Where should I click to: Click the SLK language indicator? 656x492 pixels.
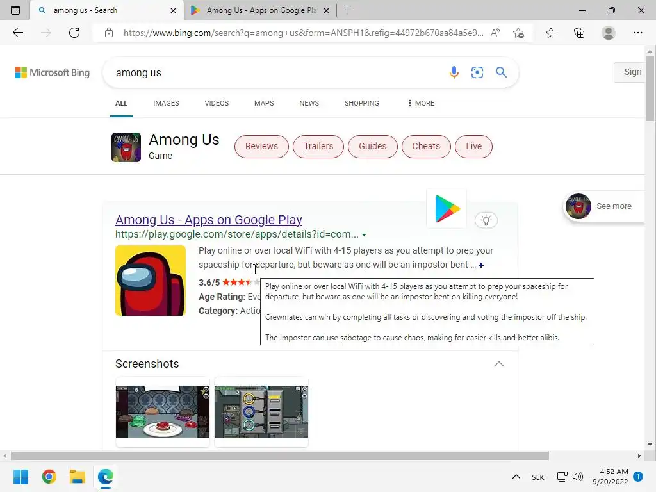pyautogui.click(x=538, y=477)
